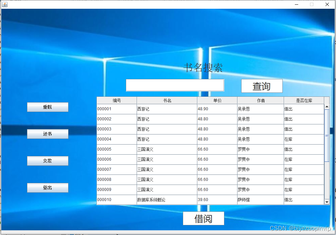Click the 交款 payment button
336x235 pixels.
[48, 161]
